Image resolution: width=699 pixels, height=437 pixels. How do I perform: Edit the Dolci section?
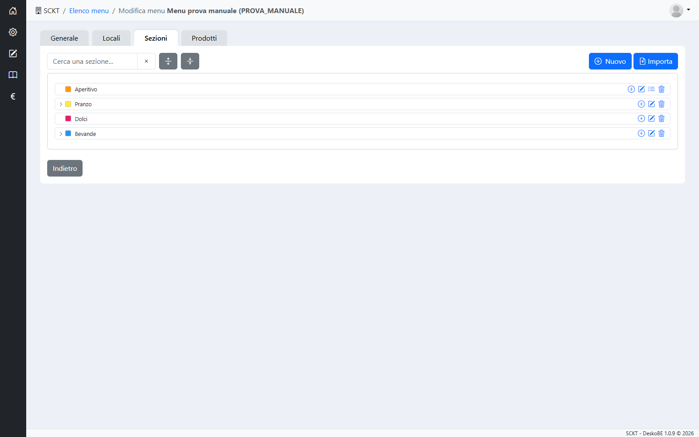click(651, 118)
